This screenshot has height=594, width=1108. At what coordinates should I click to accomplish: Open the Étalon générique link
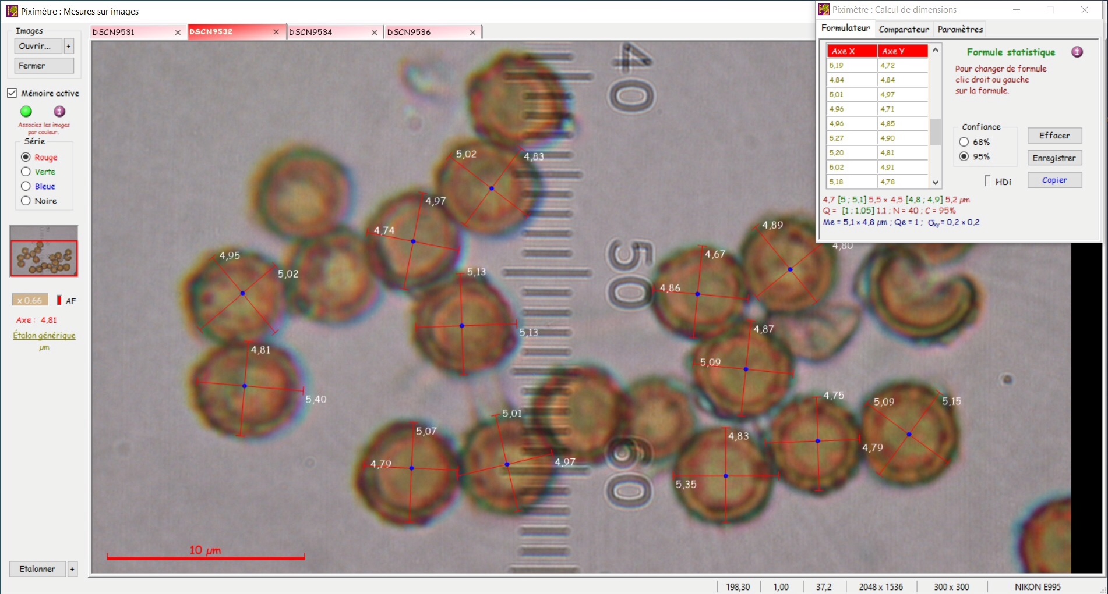pos(44,336)
